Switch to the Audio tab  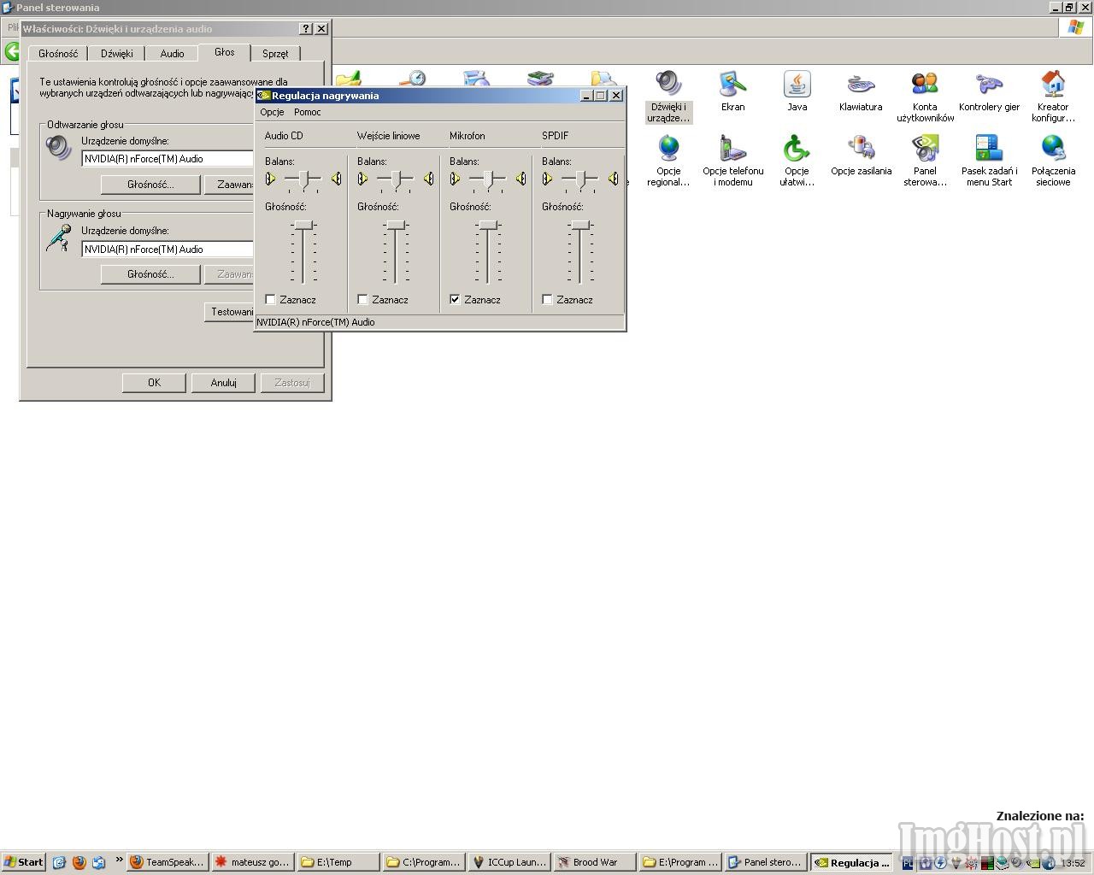point(172,53)
